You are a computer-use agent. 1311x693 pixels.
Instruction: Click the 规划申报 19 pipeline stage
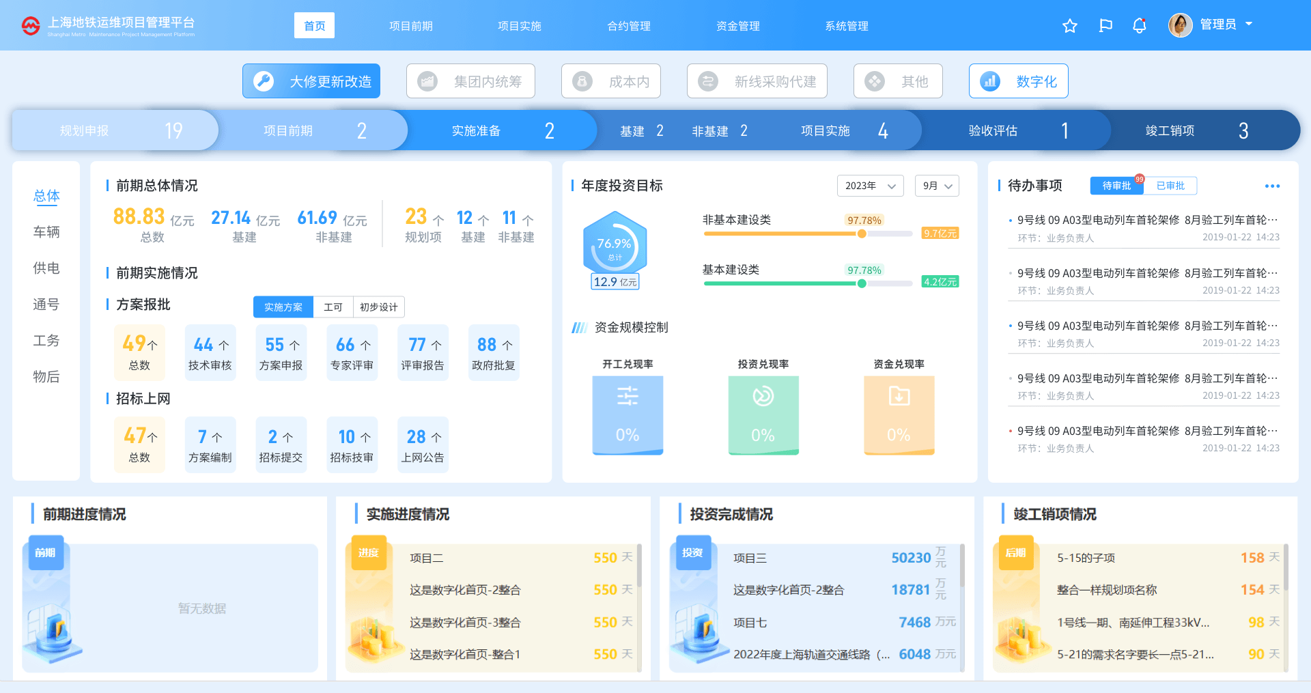click(115, 130)
